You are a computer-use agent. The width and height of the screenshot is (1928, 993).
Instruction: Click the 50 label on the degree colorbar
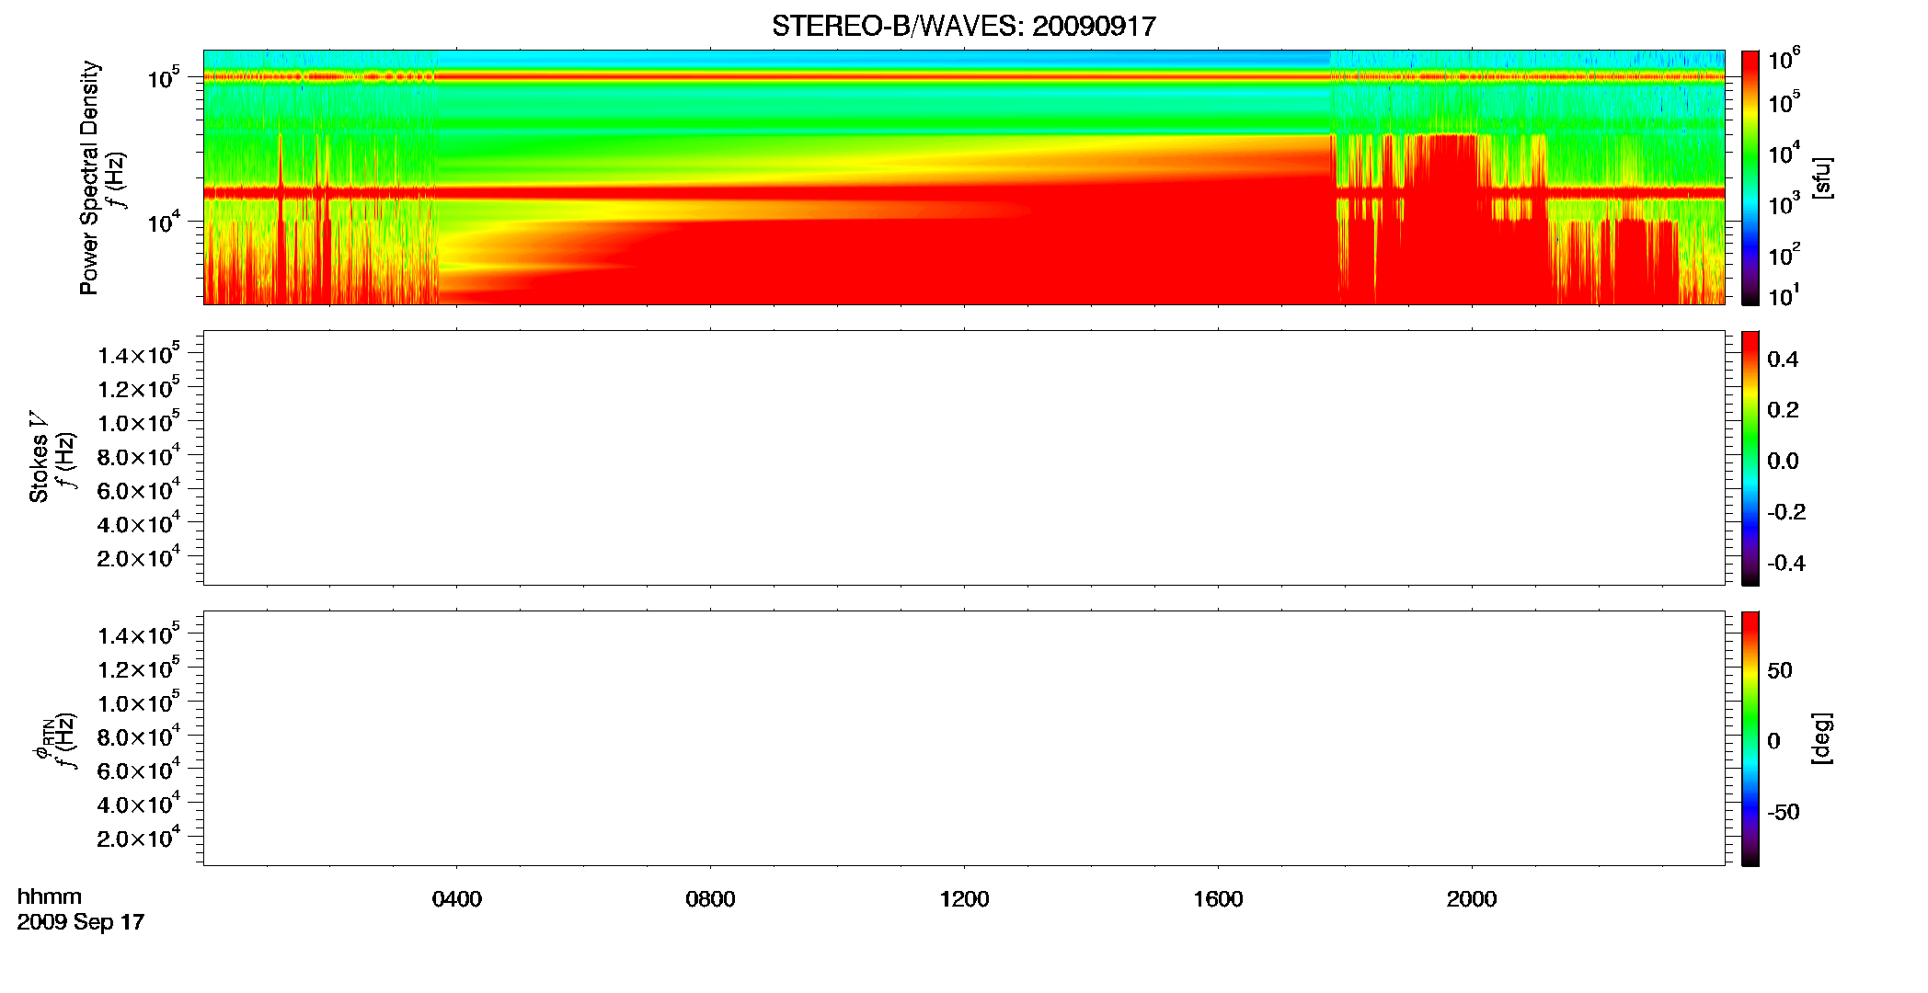(1780, 670)
